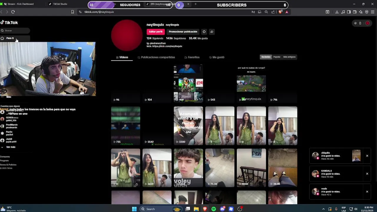Toggle the browser sidebar panel
The image size is (377, 212).
pos(349,12)
